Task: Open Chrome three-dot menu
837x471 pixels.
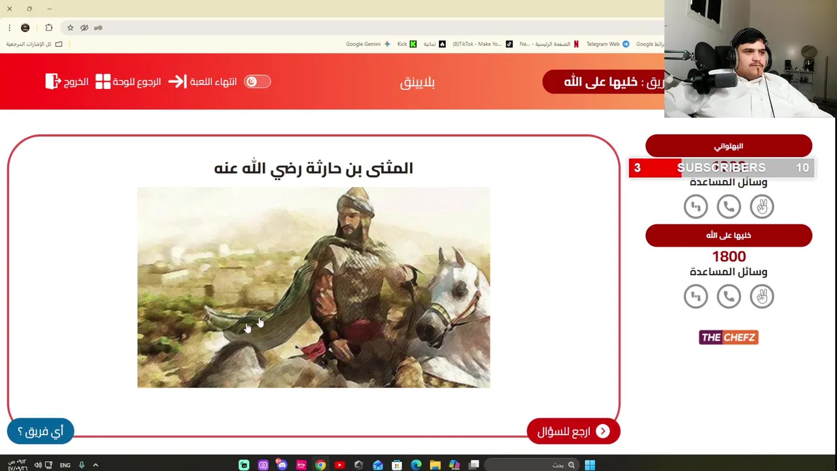Action: click(9, 27)
